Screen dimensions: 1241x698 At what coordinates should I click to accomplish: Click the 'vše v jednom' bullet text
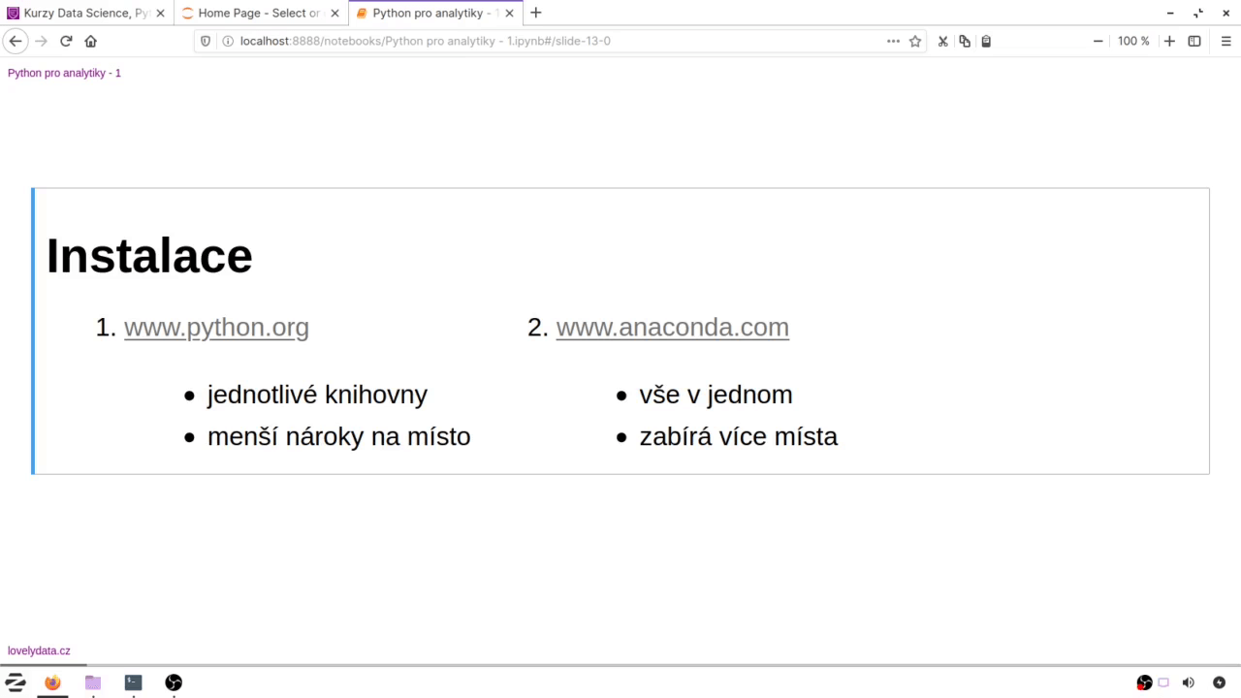pyautogui.click(x=716, y=395)
